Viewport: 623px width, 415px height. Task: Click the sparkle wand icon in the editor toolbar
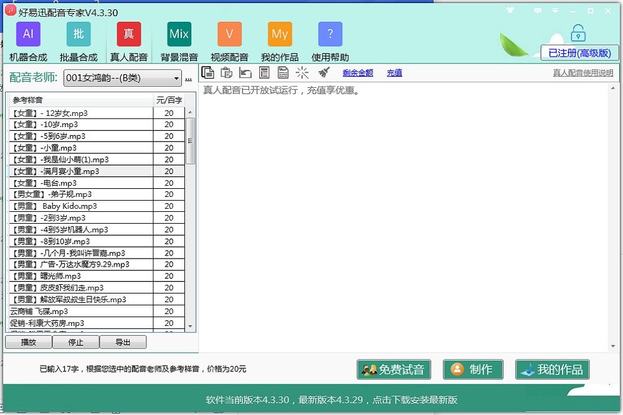(302, 72)
